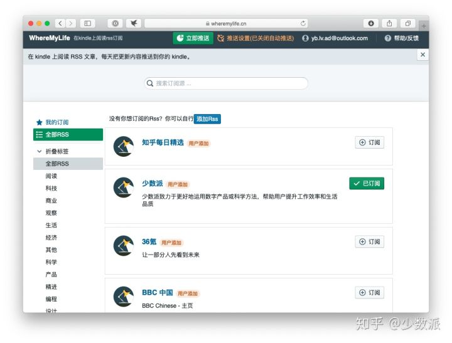Click the wheremylife.cn address bar
Viewport: 452px width, 343px height.
[x=226, y=23]
